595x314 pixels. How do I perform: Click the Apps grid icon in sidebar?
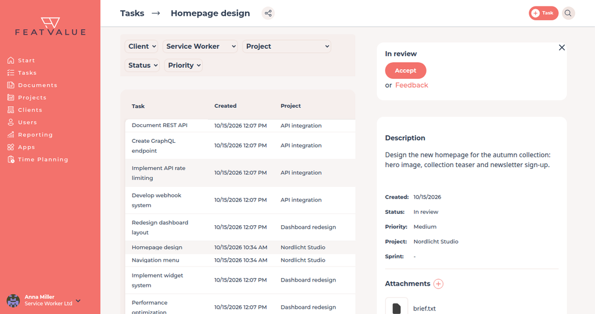[x=10, y=147]
